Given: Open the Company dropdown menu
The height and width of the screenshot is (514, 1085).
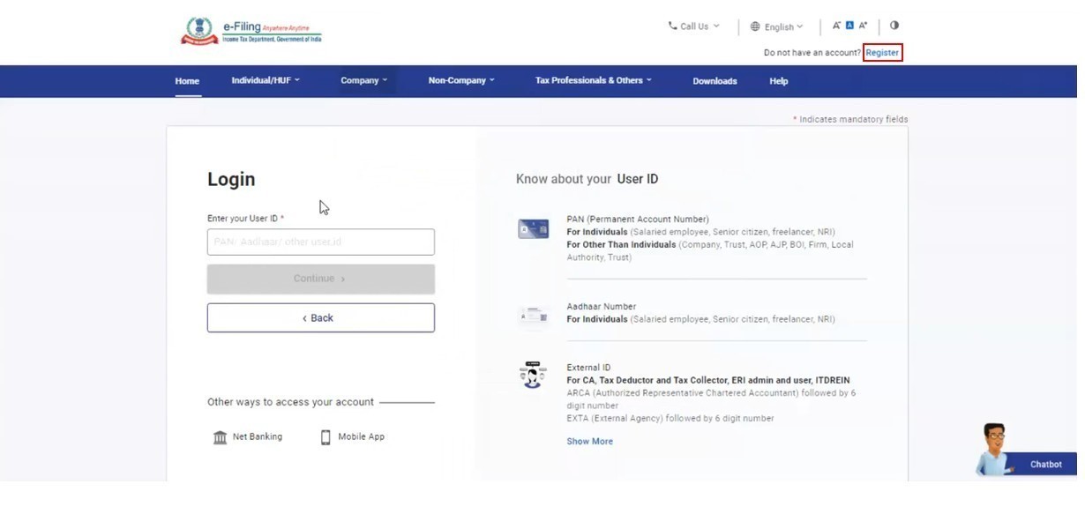Looking at the screenshot, I should coord(364,80).
